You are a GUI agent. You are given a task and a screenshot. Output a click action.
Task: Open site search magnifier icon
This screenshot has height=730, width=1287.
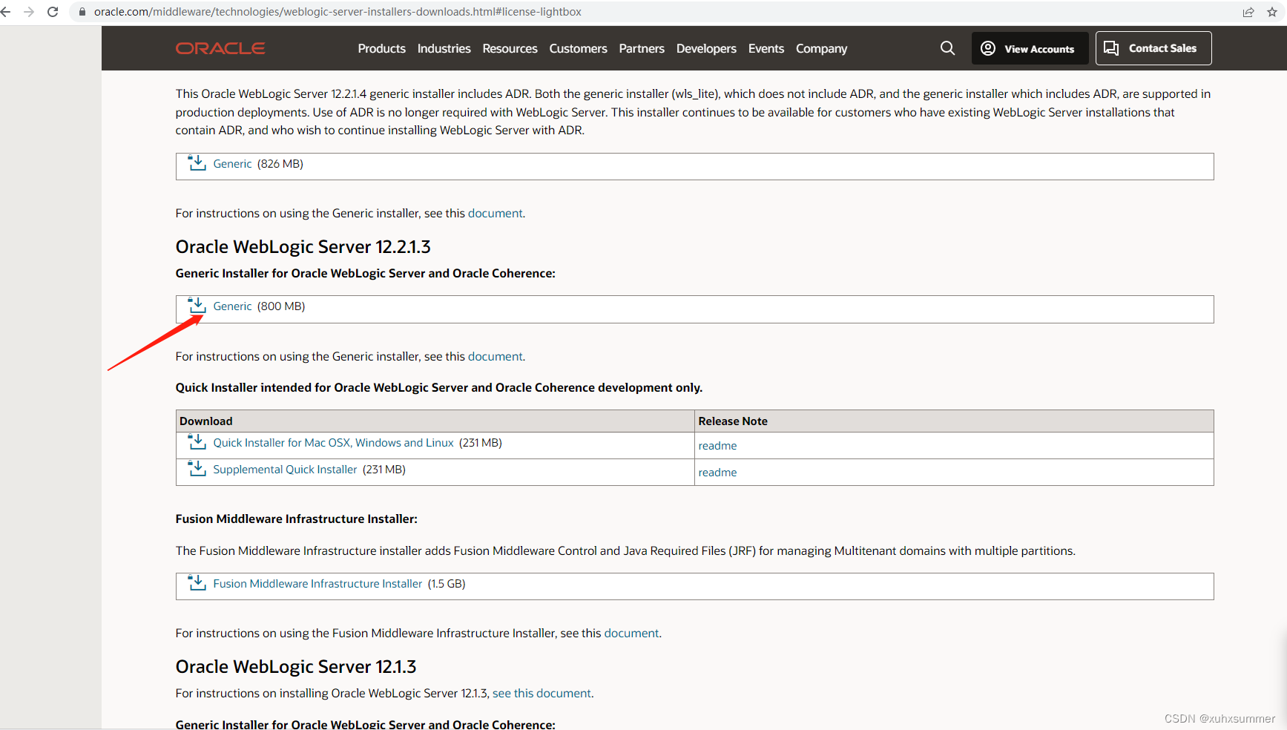947,48
